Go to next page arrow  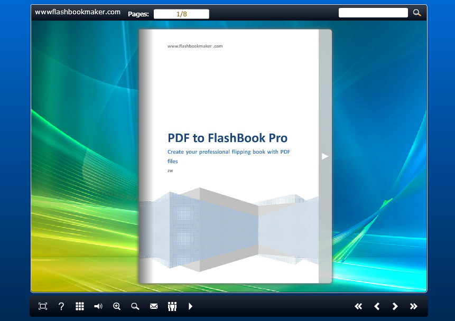[395, 306]
